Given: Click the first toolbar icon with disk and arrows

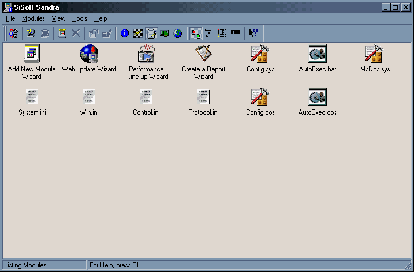Looking at the screenshot, I should pos(14,33).
